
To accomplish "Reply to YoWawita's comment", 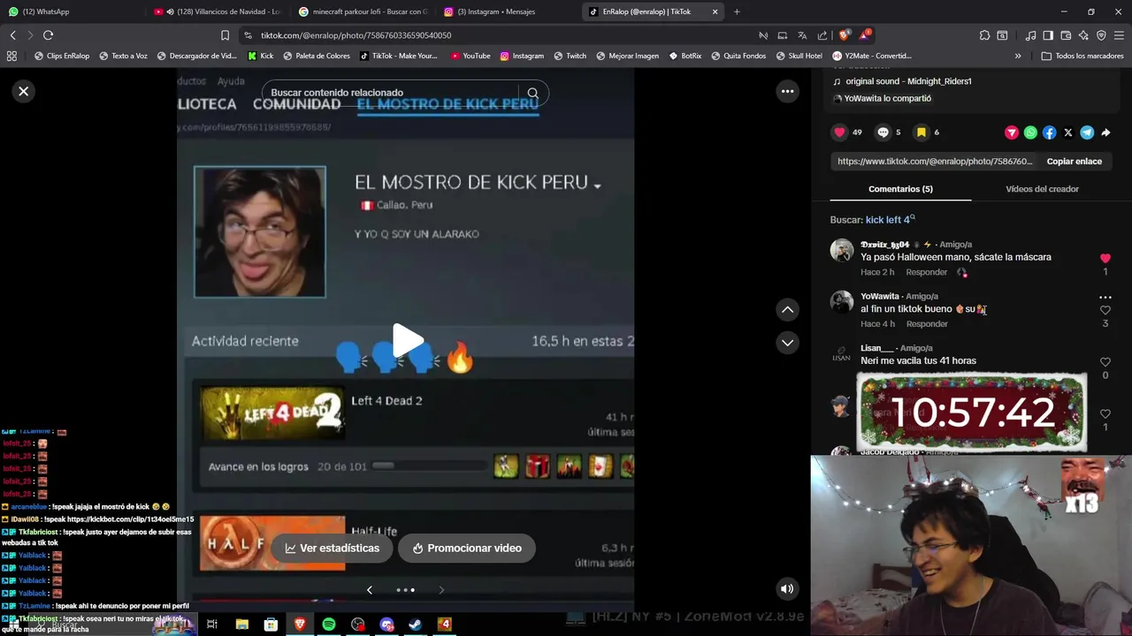I will pyautogui.click(x=927, y=324).
